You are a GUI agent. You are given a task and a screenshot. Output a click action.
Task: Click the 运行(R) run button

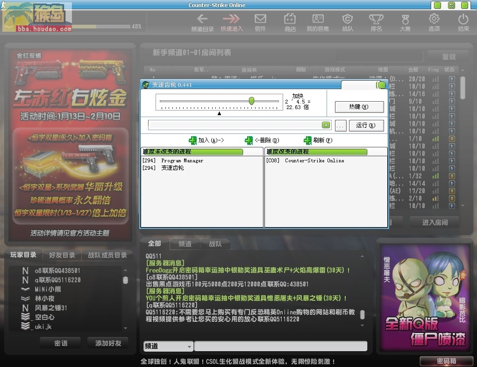tap(366, 125)
